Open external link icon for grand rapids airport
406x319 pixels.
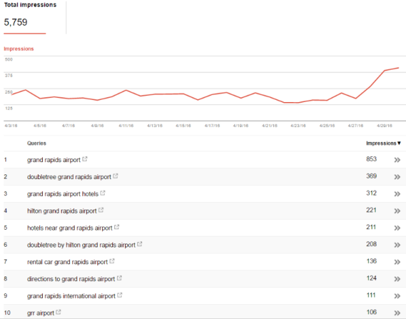[85, 160]
